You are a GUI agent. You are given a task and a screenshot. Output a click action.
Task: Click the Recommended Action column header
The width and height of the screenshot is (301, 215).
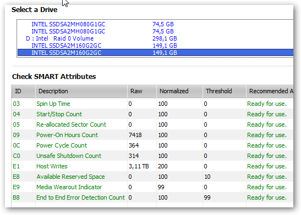click(x=270, y=91)
